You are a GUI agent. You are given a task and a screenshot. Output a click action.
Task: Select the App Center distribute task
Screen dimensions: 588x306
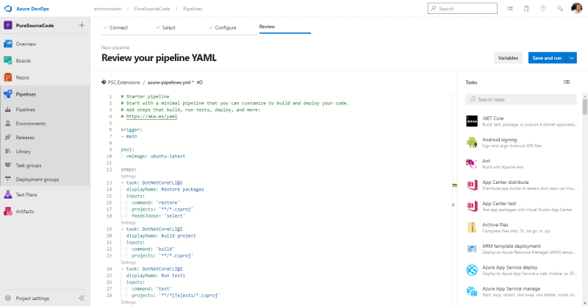pos(521,185)
